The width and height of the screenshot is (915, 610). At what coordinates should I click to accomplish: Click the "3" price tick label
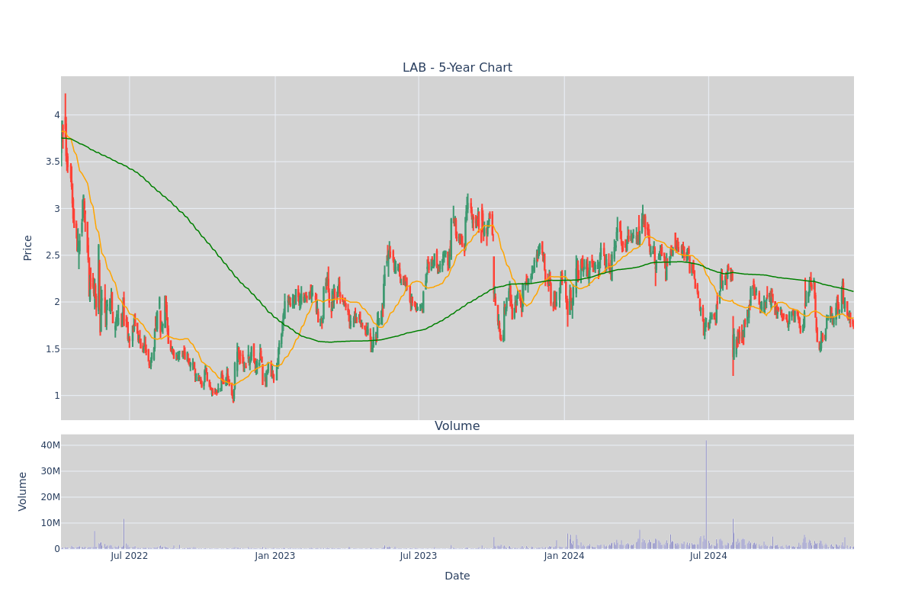[x=56, y=209]
